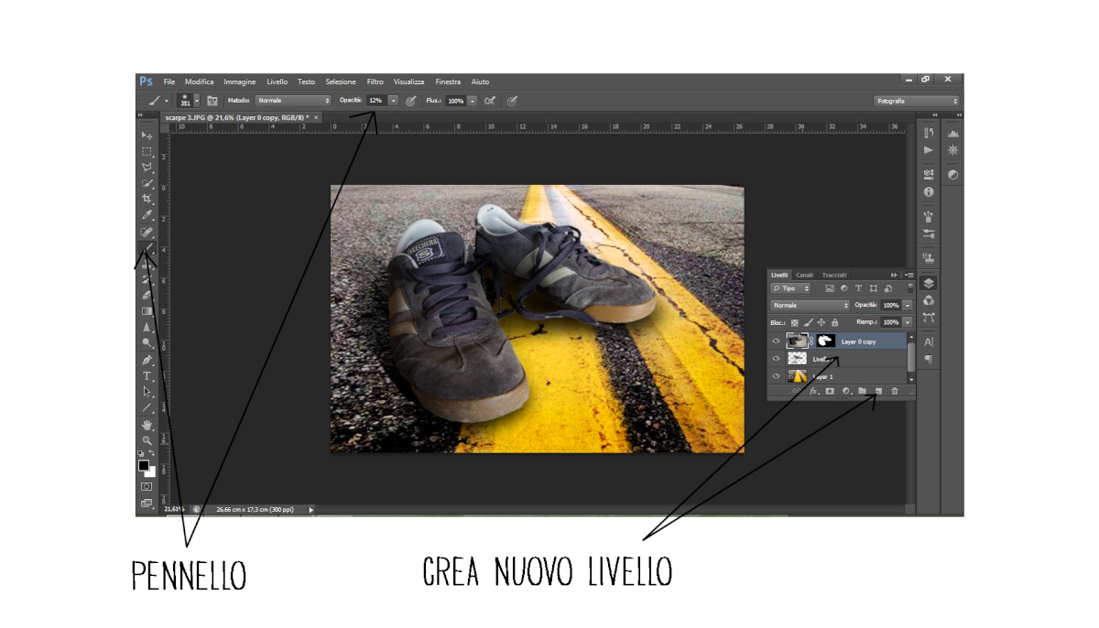Toggle lock all padlock
The image size is (1099, 628).
834,322
